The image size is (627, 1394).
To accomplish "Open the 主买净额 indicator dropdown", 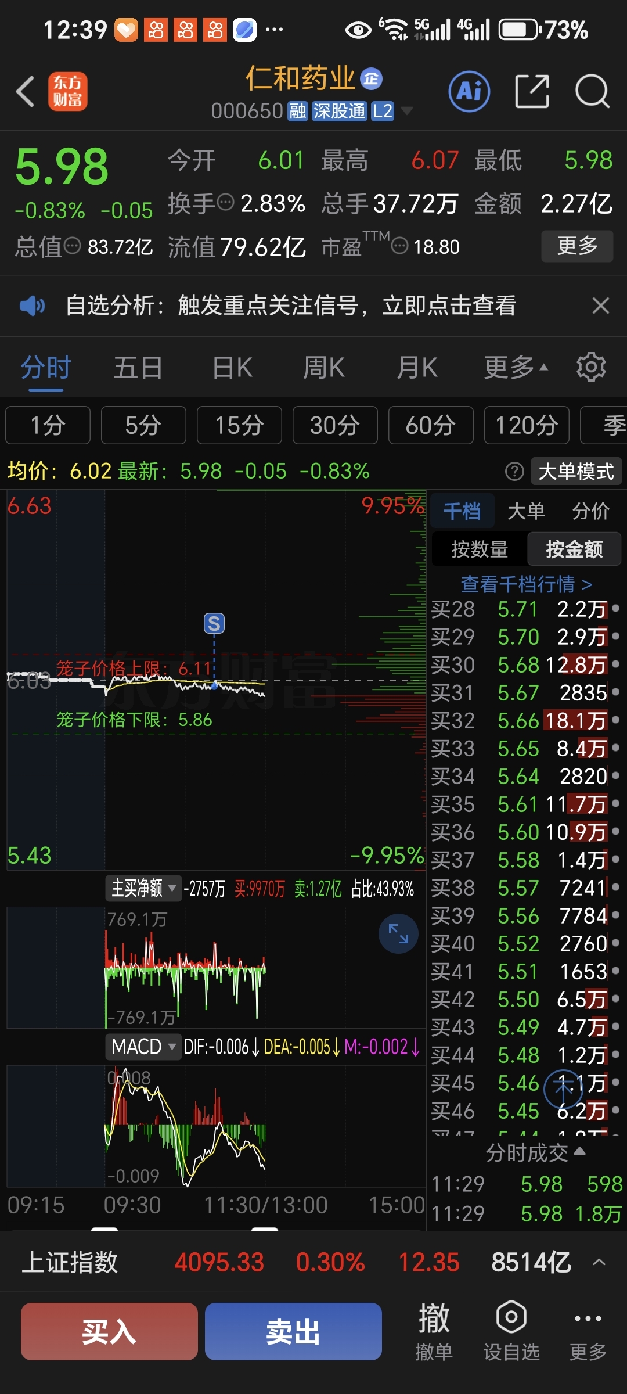I will (143, 888).
